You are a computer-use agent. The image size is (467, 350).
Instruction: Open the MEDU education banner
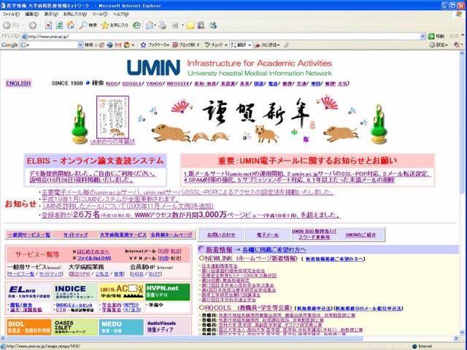119,326
